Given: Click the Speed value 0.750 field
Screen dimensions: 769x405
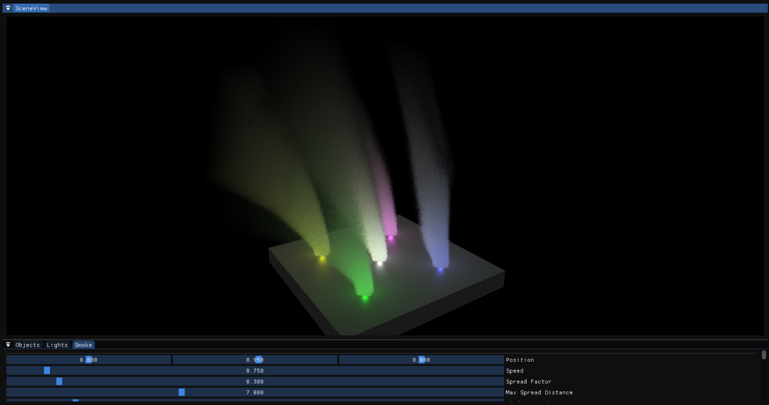Looking at the screenshot, I should pos(255,370).
